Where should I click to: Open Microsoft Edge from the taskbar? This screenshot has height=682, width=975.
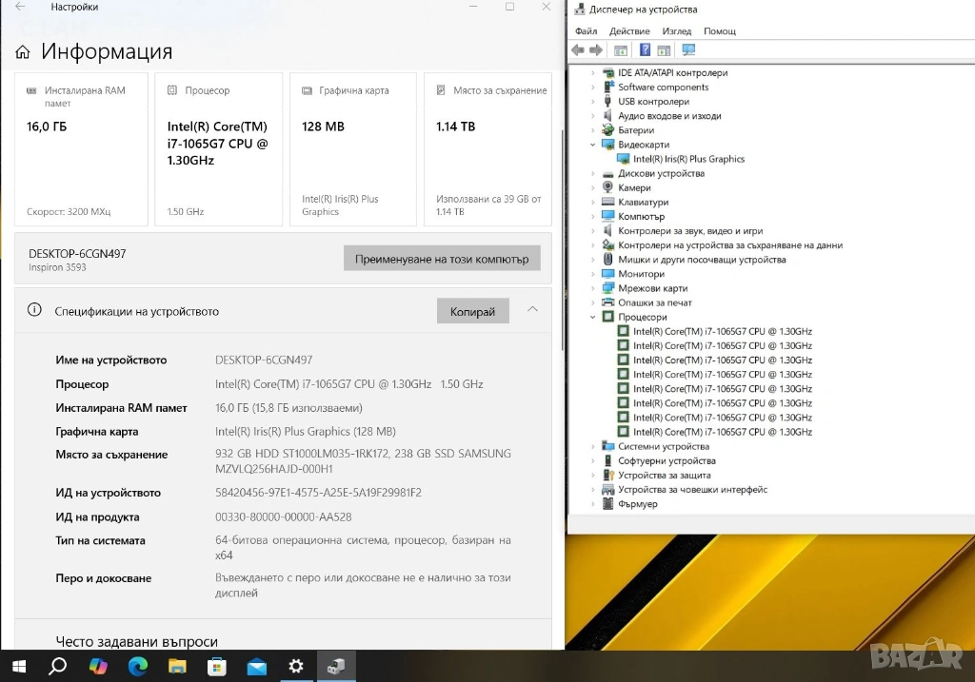(138, 667)
